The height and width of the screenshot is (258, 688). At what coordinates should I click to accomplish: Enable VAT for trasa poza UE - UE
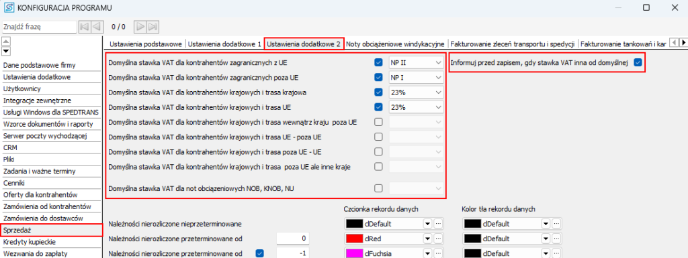click(379, 151)
